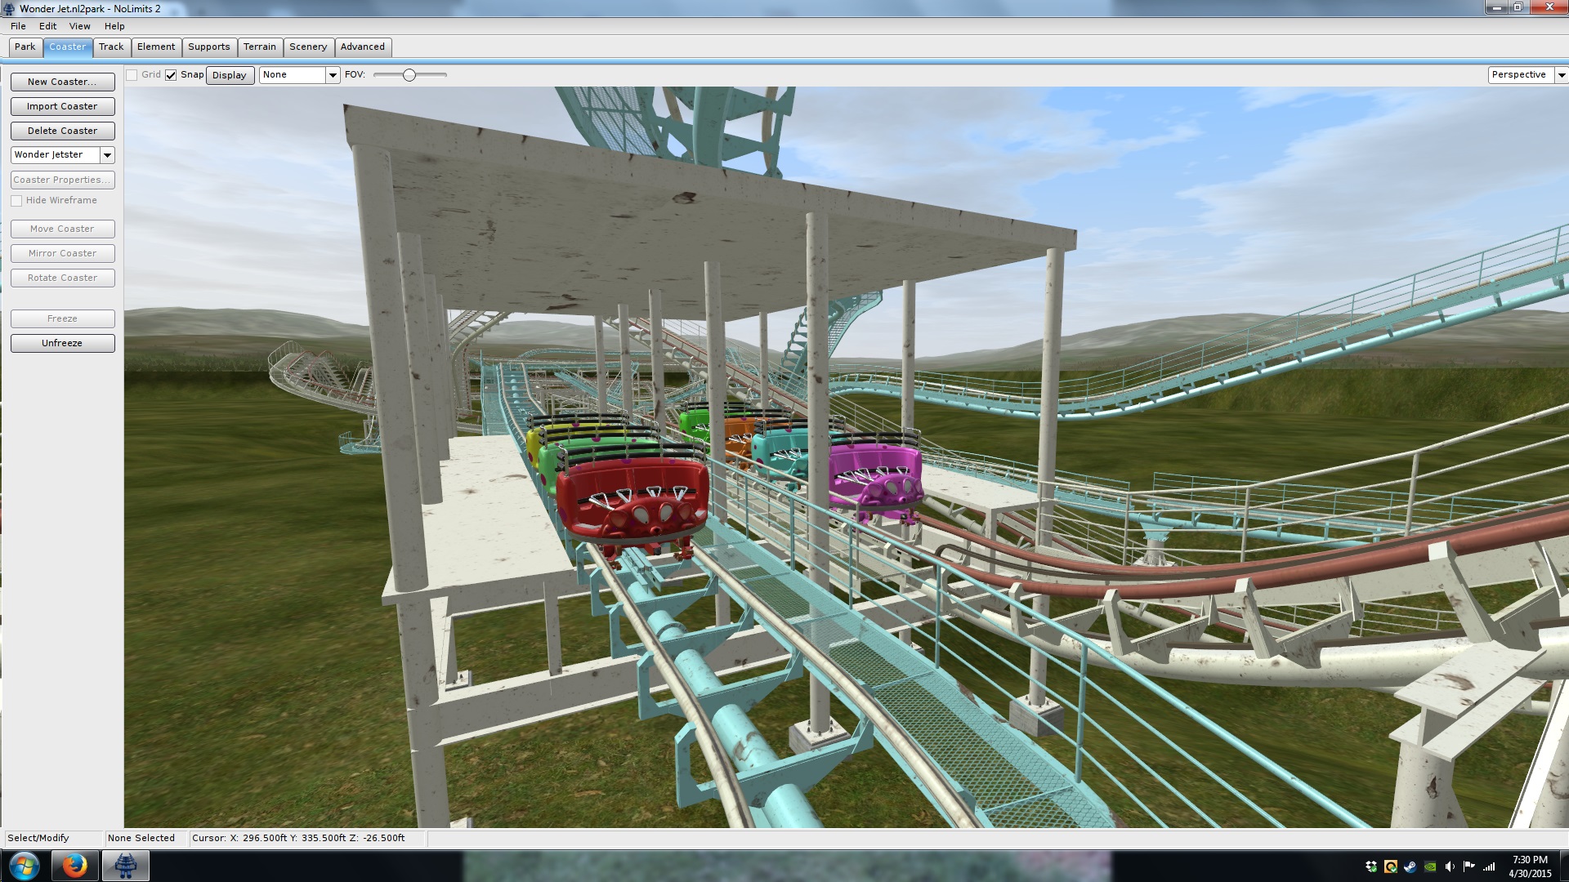Click the NoLimits 2 taskbar icon
This screenshot has height=882, width=1569.
coord(125,866)
